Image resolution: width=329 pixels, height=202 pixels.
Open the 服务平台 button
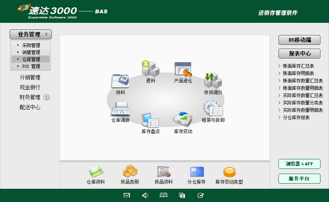[299, 179]
